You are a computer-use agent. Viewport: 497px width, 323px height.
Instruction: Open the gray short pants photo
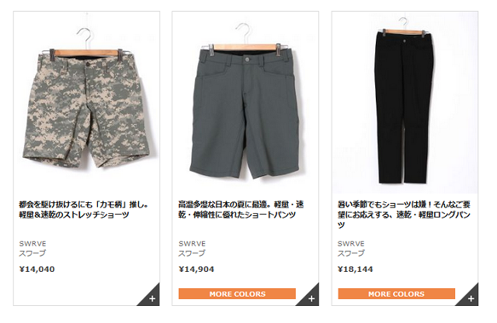pos(245,103)
